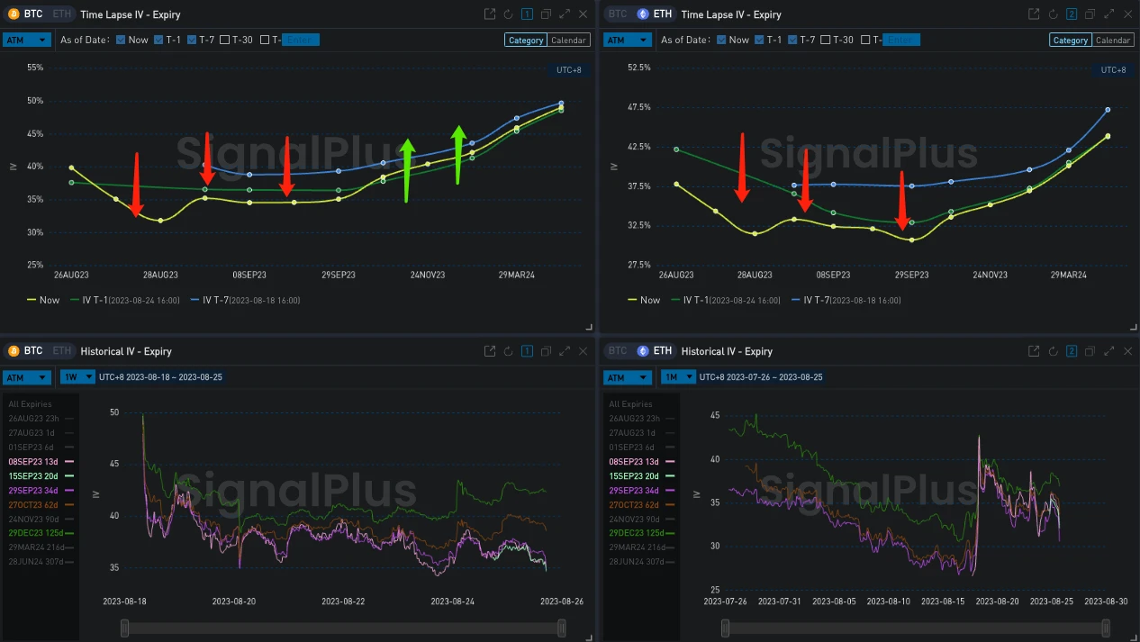Switch BTC Historical IV panel to ETH
Screen dimensions: 1140x642
click(60, 351)
